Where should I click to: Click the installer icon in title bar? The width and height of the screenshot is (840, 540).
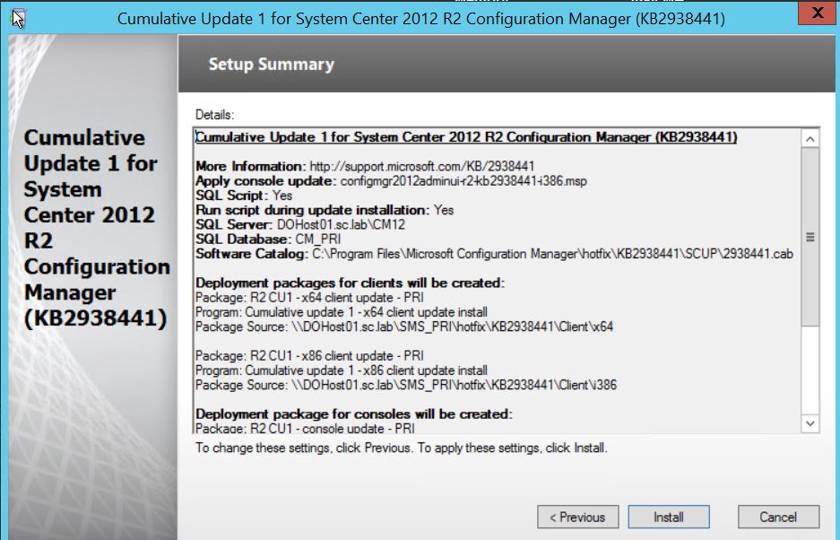click(x=18, y=19)
